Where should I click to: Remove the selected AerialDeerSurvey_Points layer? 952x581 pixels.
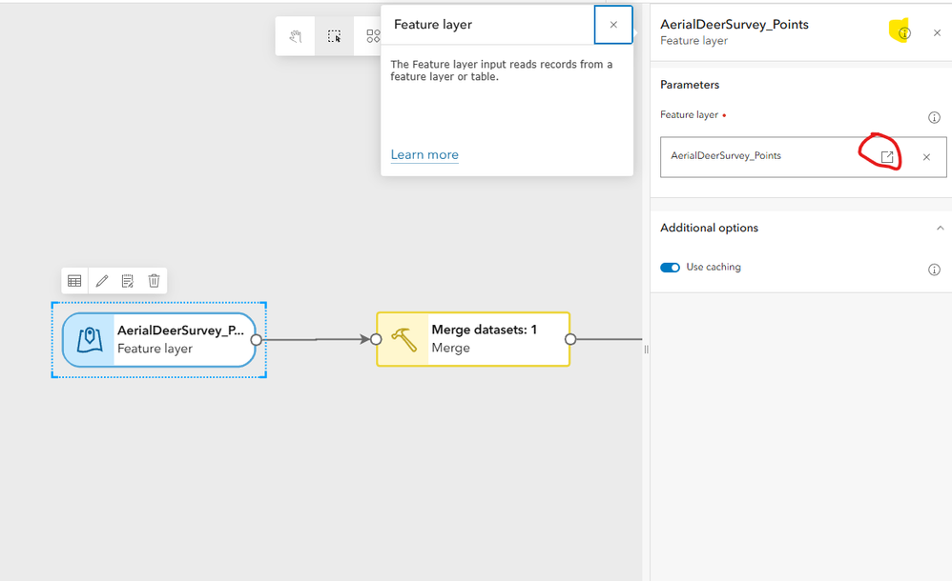click(926, 157)
